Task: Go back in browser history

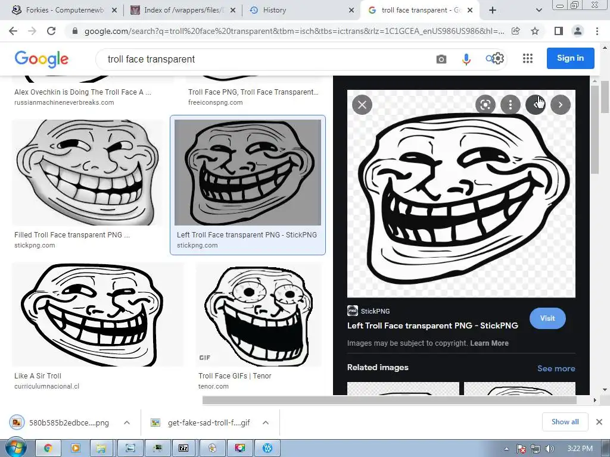Action: point(13,31)
